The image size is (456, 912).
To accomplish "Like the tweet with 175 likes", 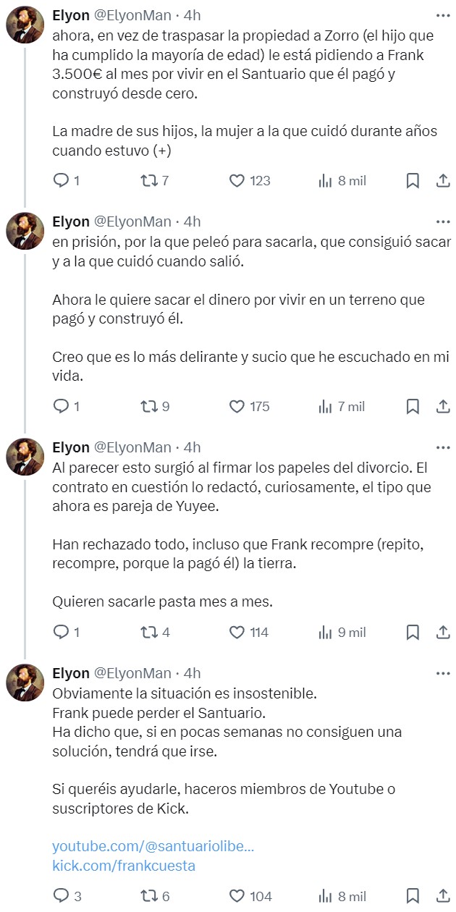I will tap(239, 408).
